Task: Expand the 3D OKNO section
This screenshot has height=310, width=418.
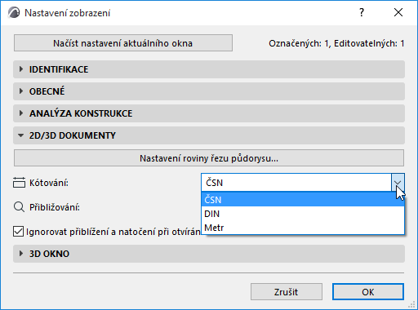Action: pos(209,254)
